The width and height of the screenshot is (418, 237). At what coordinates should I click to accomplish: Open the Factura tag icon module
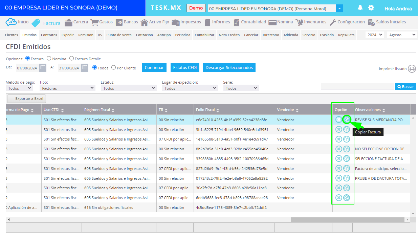[36, 23]
